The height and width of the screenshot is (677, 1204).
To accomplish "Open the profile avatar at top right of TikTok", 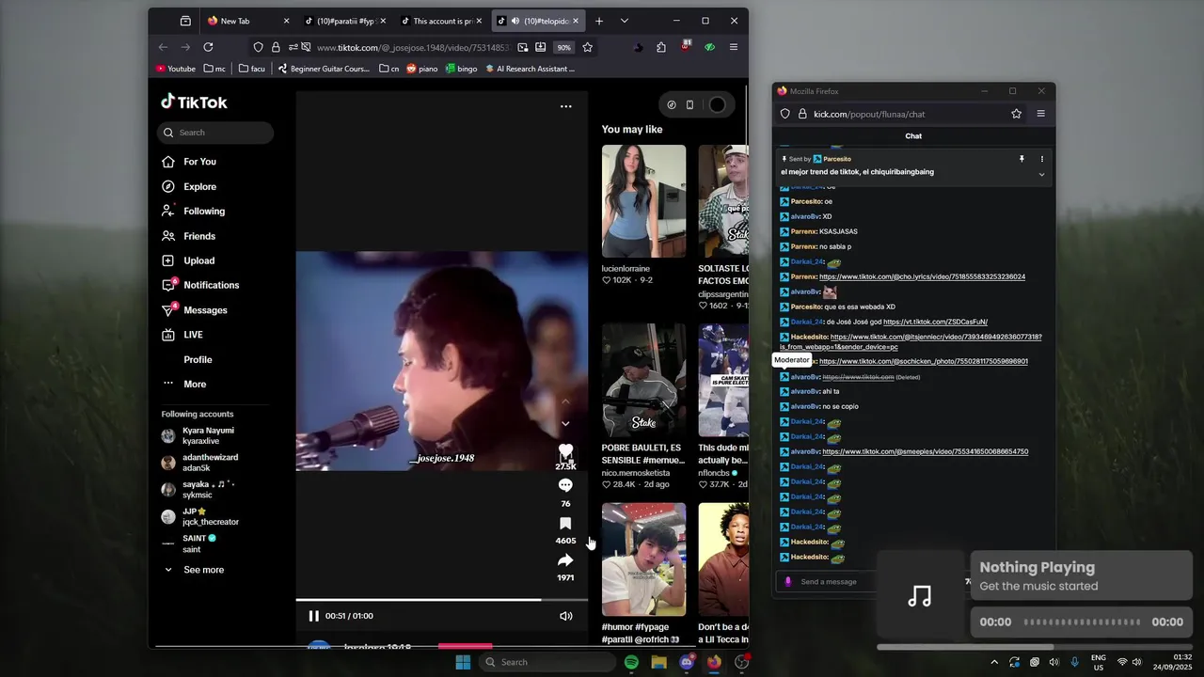I will (717, 104).
